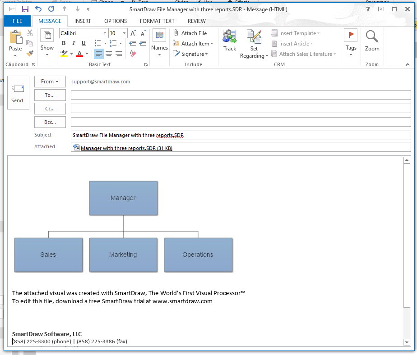Clear all formatting with eraser icon
The image size is (417, 355).
pyautogui.click(x=133, y=54)
